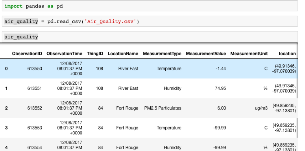The width and height of the screenshot is (305, 151).
Task: Click ObservationID cell 613550
Action: click(x=35, y=68)
